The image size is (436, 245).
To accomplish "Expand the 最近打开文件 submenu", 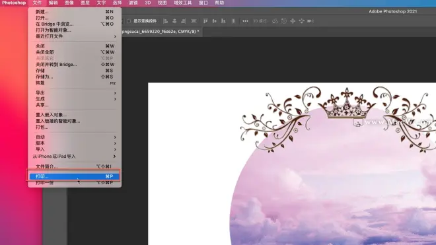I will 75,36.
